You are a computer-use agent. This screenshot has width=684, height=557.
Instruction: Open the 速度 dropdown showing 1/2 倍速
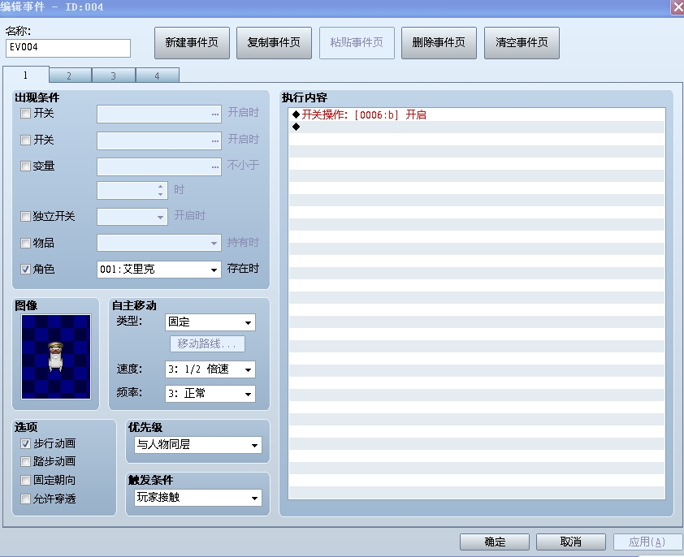coord(210,369)
